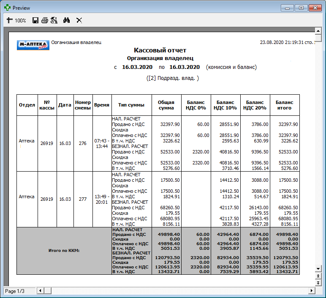Click the 'Баланс итого' column header
Screen dimensions: 326x298
click(x=285, y=105)
